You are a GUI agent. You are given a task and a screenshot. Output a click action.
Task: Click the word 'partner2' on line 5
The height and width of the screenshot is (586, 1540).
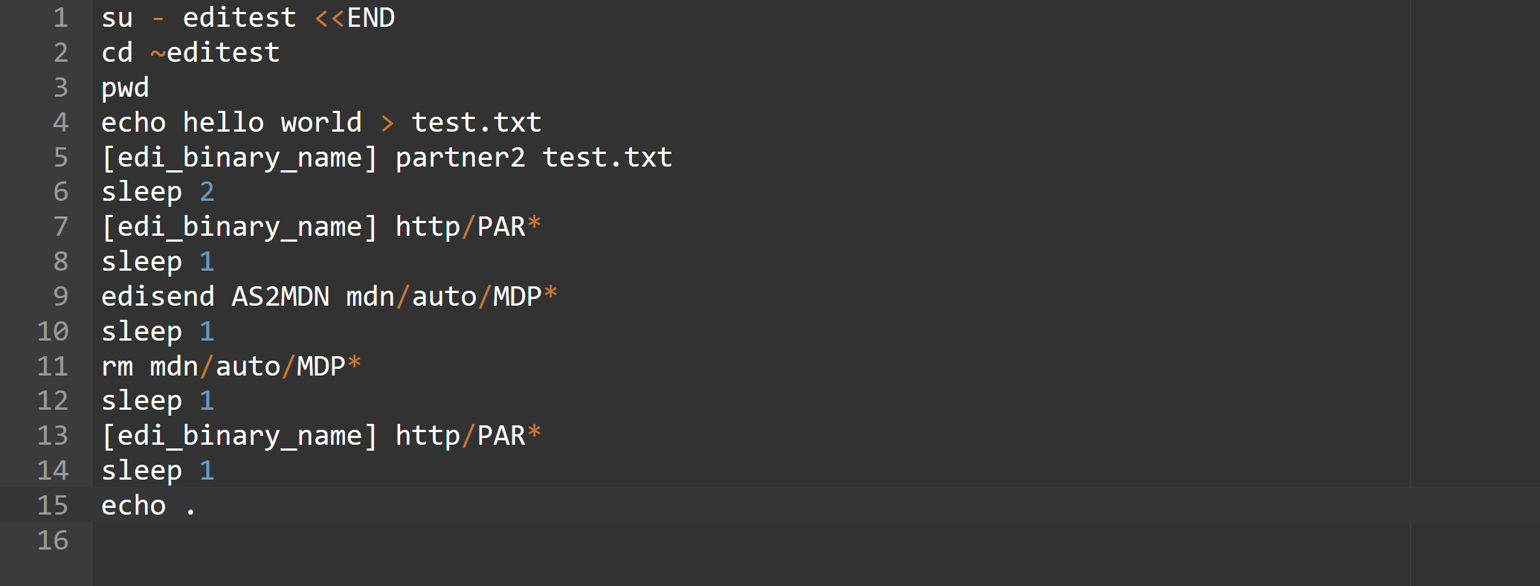pos(460,158)
